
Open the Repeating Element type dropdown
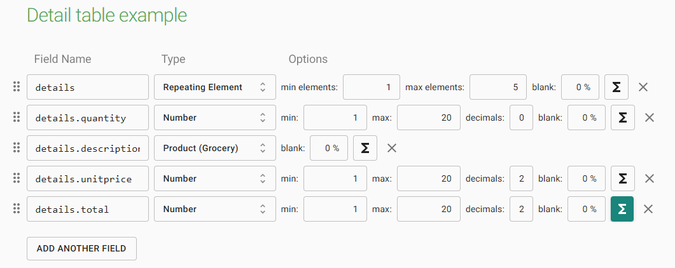coord(214,87)
